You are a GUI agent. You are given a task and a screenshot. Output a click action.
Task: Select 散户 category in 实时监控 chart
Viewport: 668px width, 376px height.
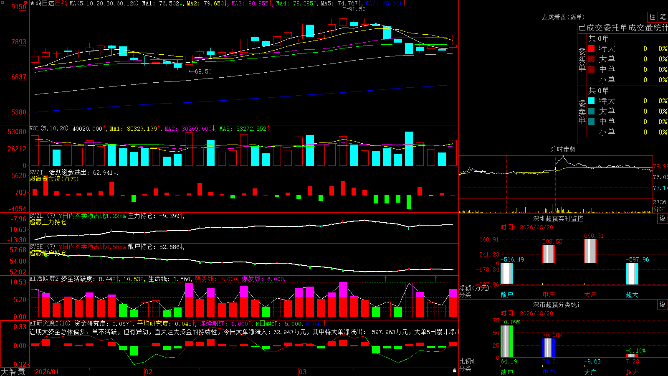tap(507, 295)
